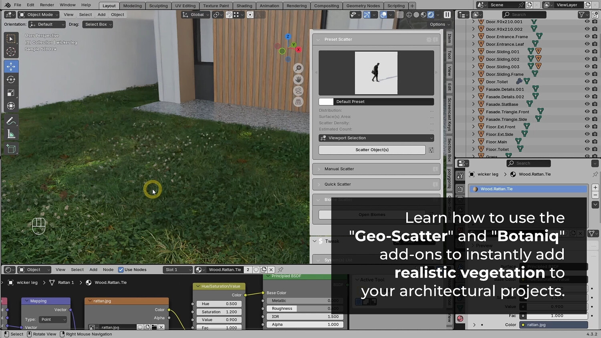Viewport: 601px width, 338px height.
Task: Add a new workspace with the plus tab
Action: click(412, 6)
